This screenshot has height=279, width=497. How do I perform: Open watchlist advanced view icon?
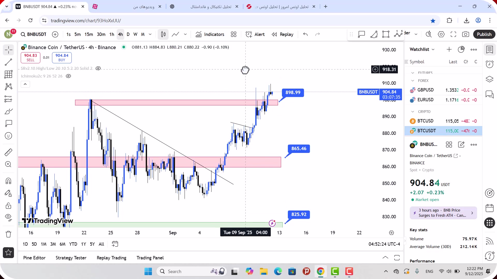pyautogui.click(x=461, y=49)
